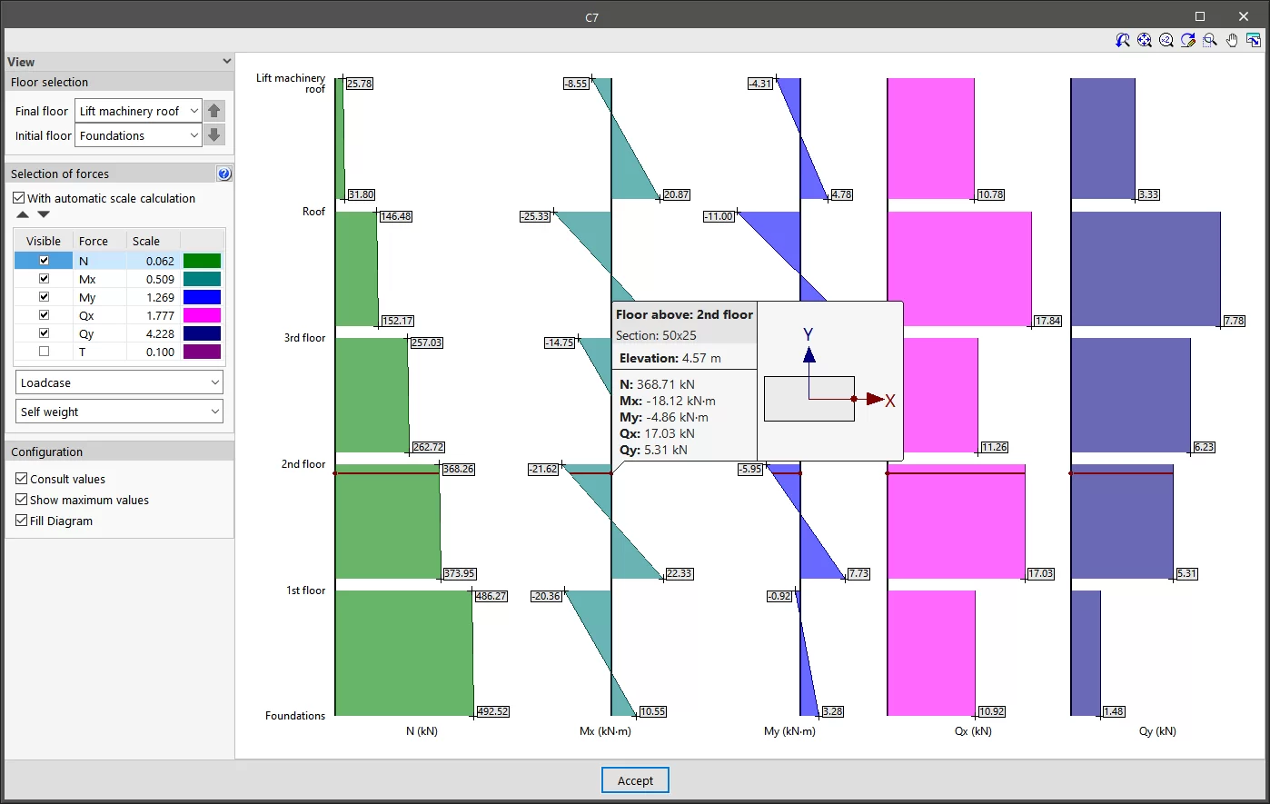Screen dimensions: 1270x804
Task: Click the 492.52 value label at Foundations
Action: pyautogui.click(x=492, y=711)
